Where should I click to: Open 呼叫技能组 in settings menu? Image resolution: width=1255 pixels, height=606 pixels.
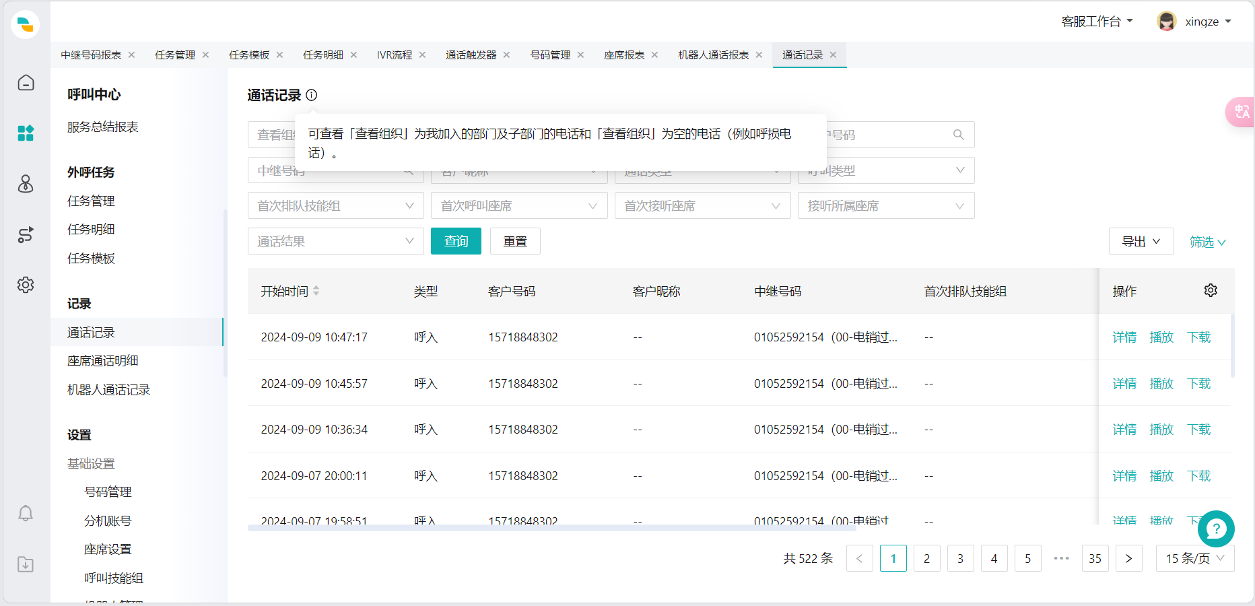click(x=114, y=578)
